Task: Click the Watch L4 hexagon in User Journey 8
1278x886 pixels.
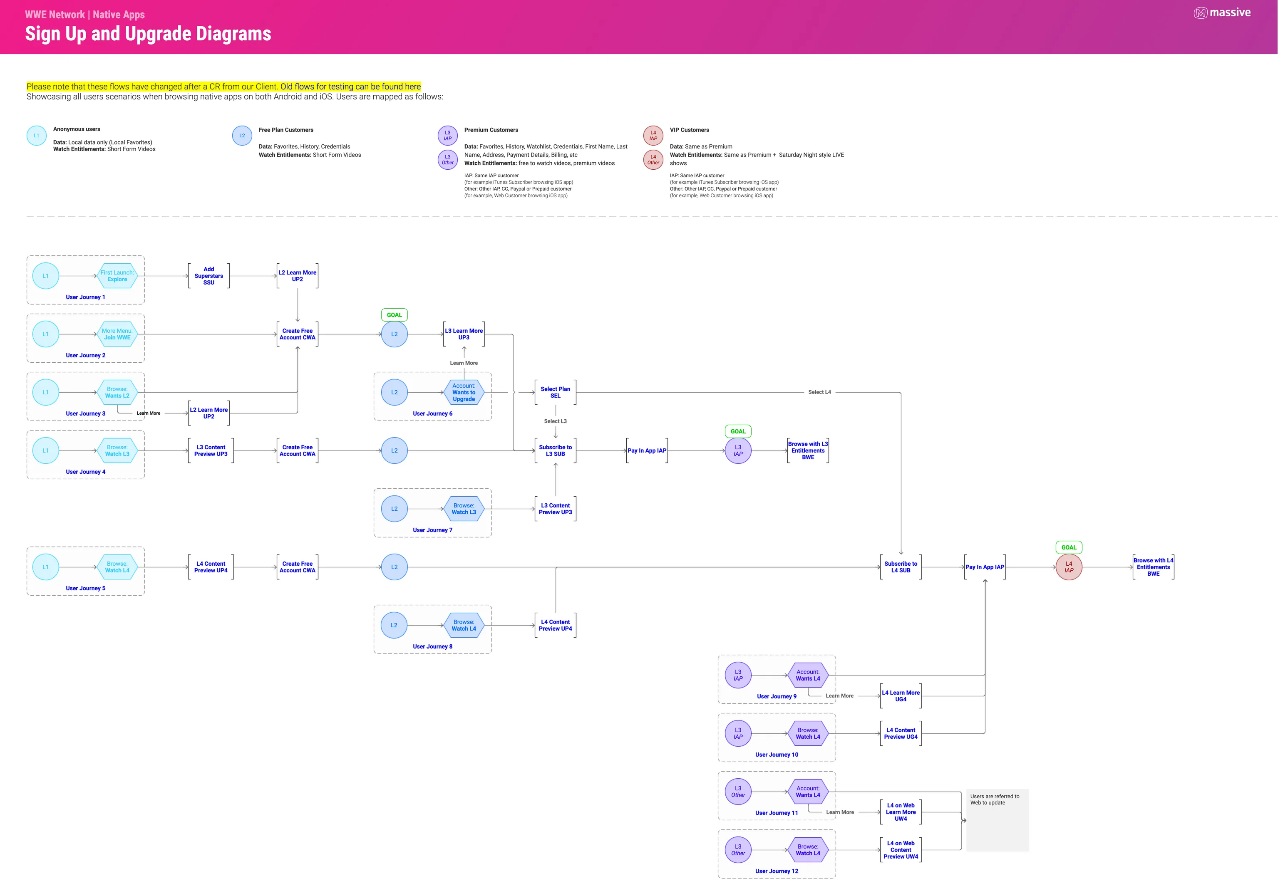Action: click(x=464, y=626)
